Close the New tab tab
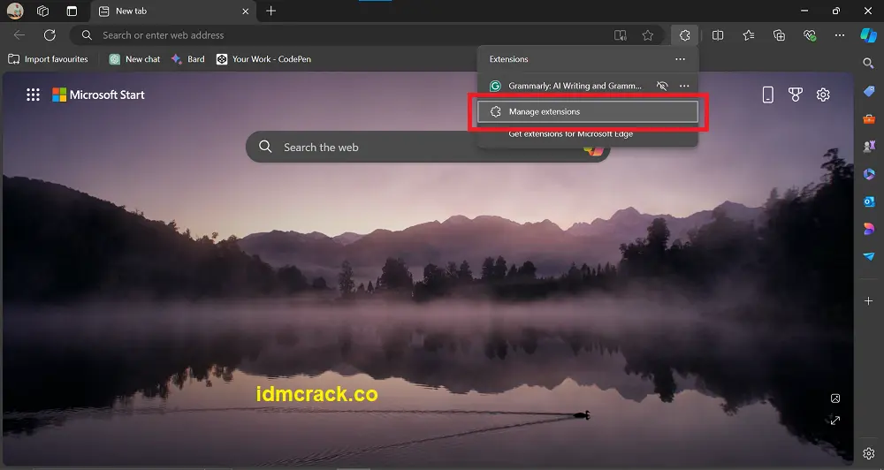 tap(245, 11)
